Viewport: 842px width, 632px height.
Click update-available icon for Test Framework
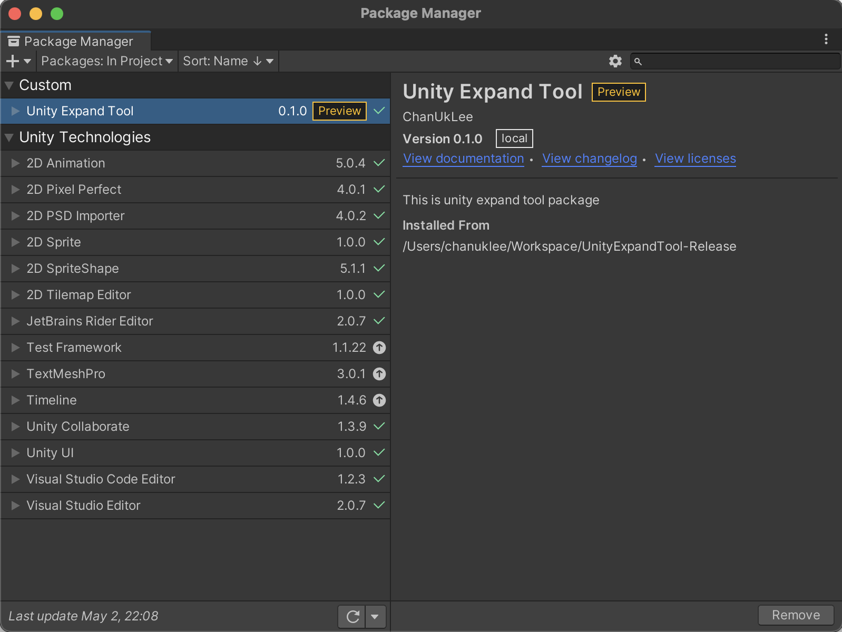click(x=379, y=348)
